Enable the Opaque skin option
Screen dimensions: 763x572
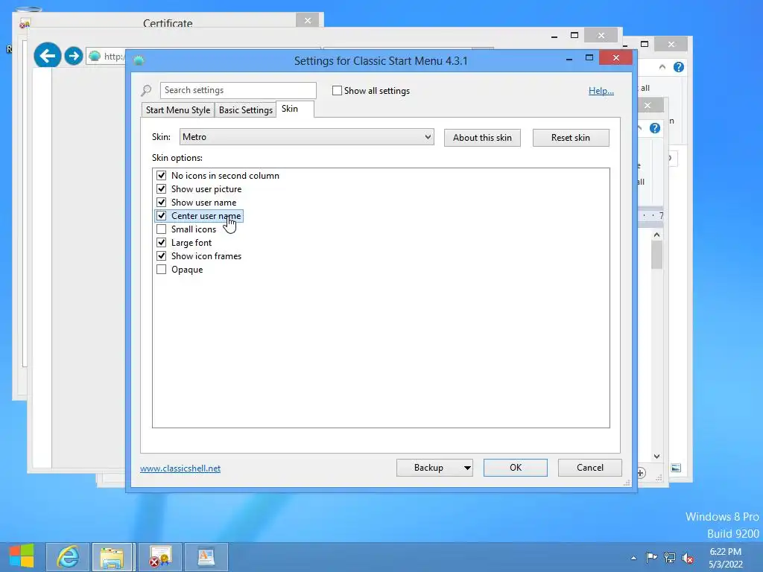tap(161, 270)
